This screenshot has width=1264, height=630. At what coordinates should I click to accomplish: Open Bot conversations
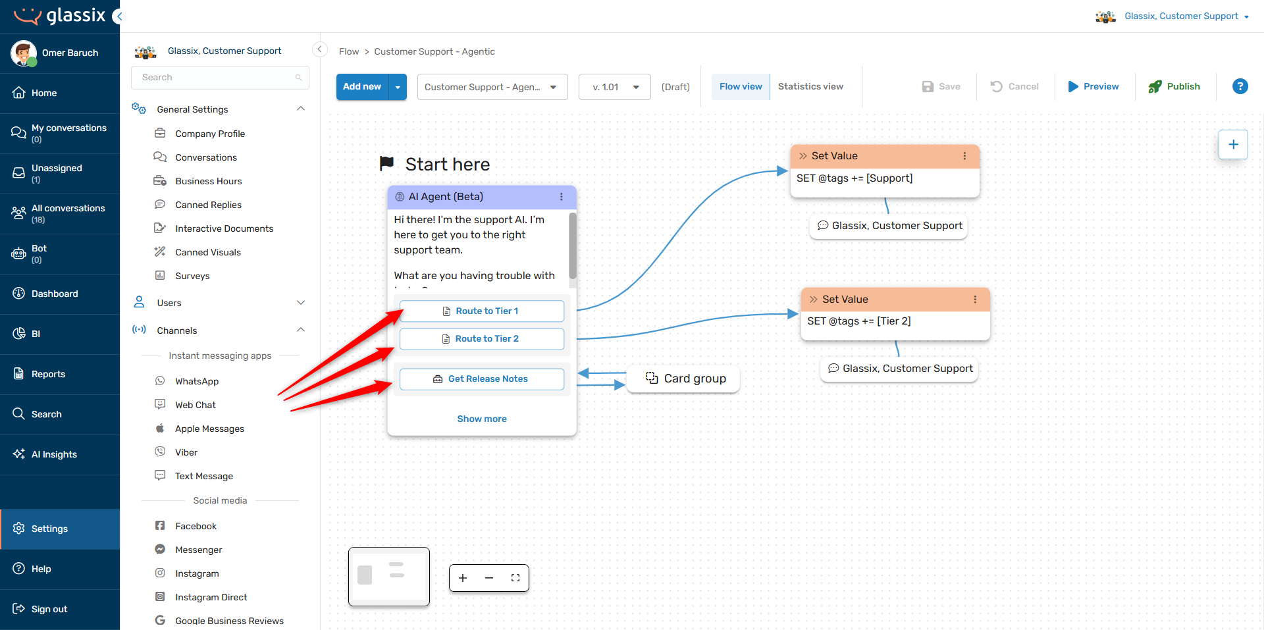(x=60, y=254)
